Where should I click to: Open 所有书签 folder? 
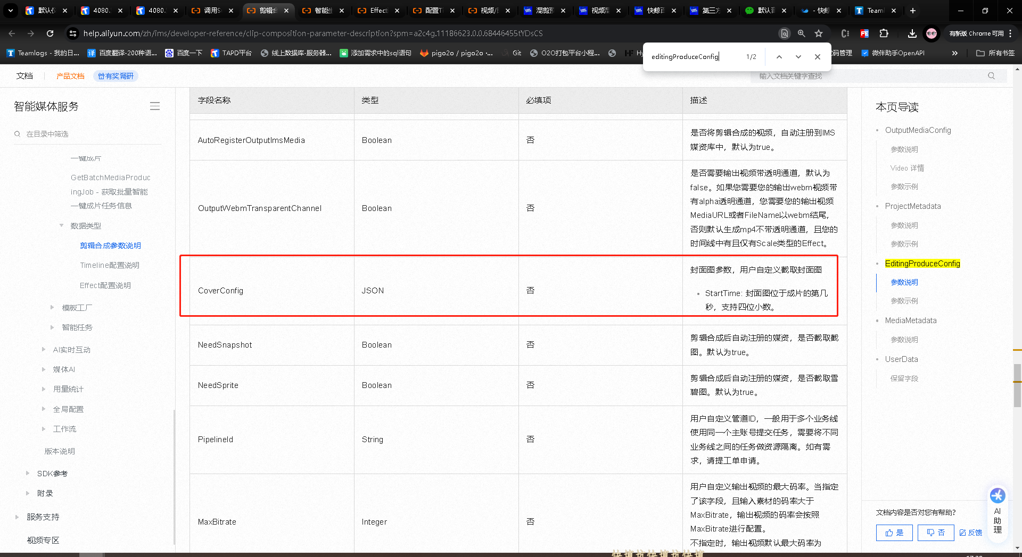tap(995, 53)
